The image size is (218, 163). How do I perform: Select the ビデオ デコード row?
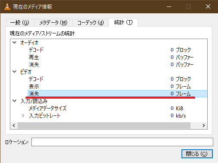(117, 79)
